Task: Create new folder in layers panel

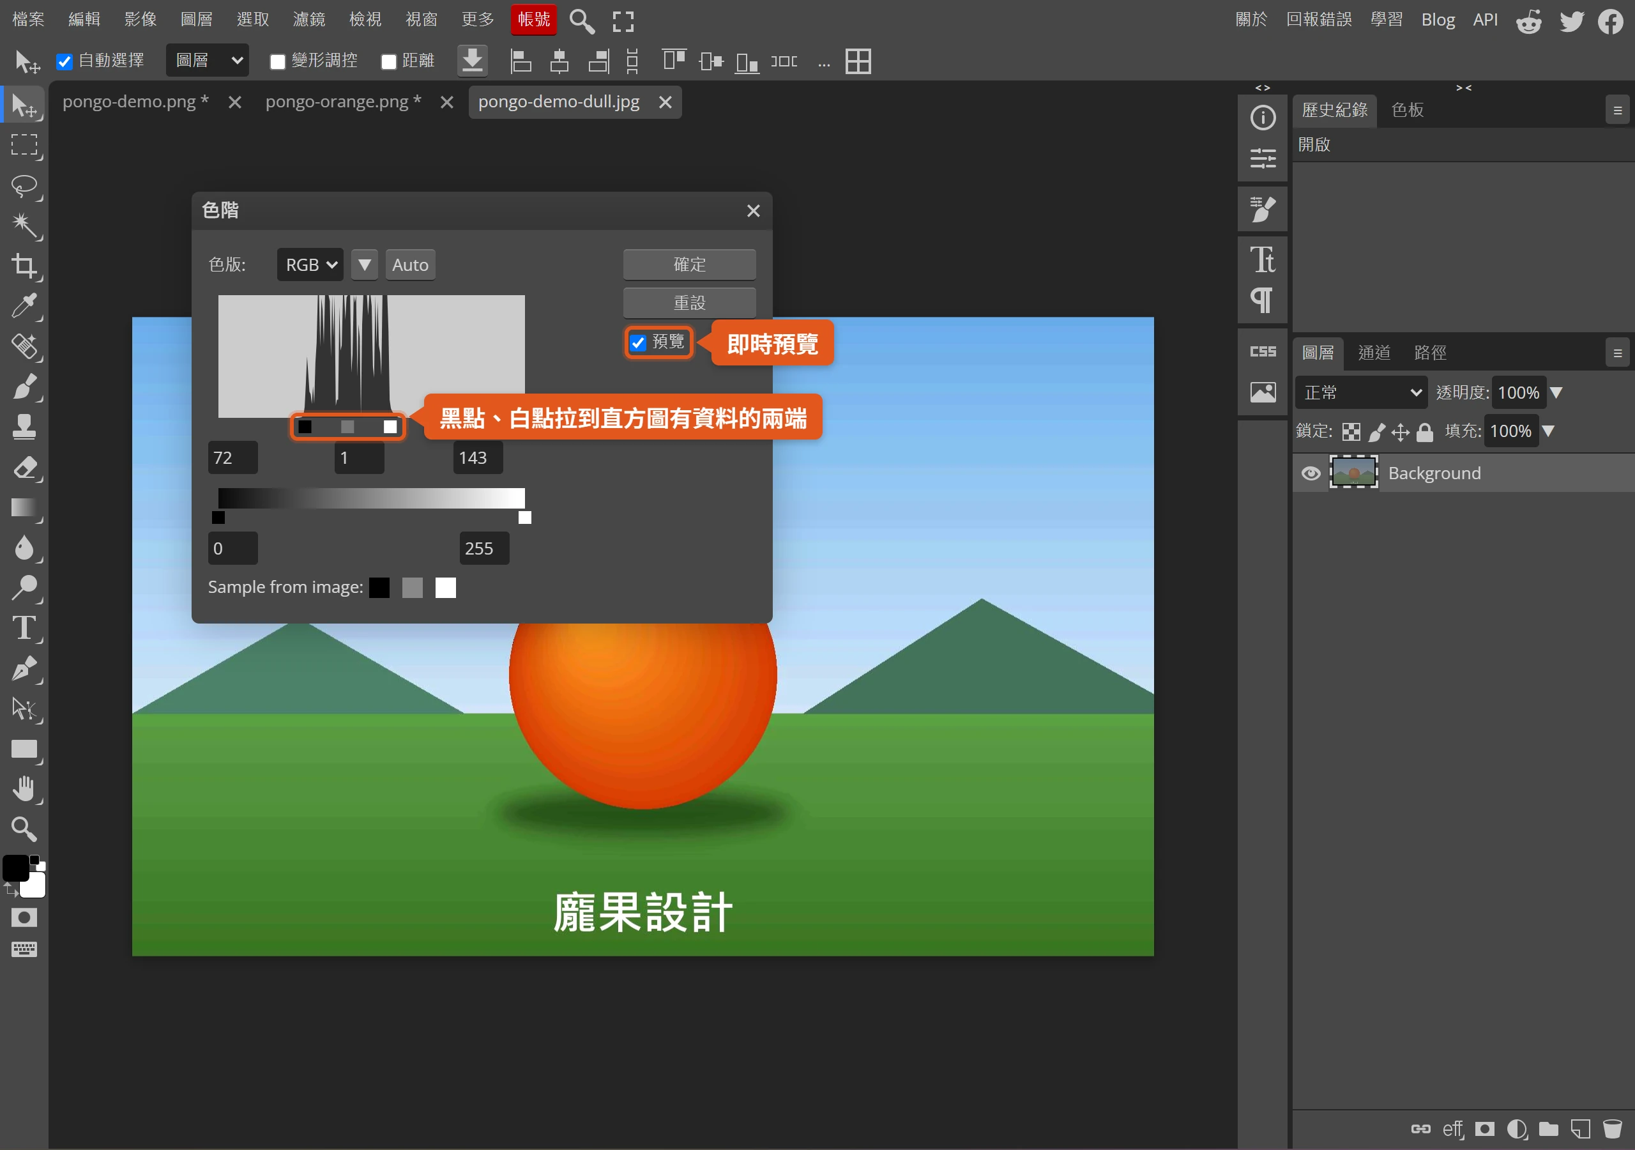Action: (1548, 1129)
